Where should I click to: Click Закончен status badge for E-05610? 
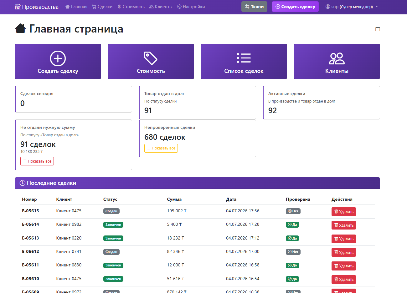[113, 279]
